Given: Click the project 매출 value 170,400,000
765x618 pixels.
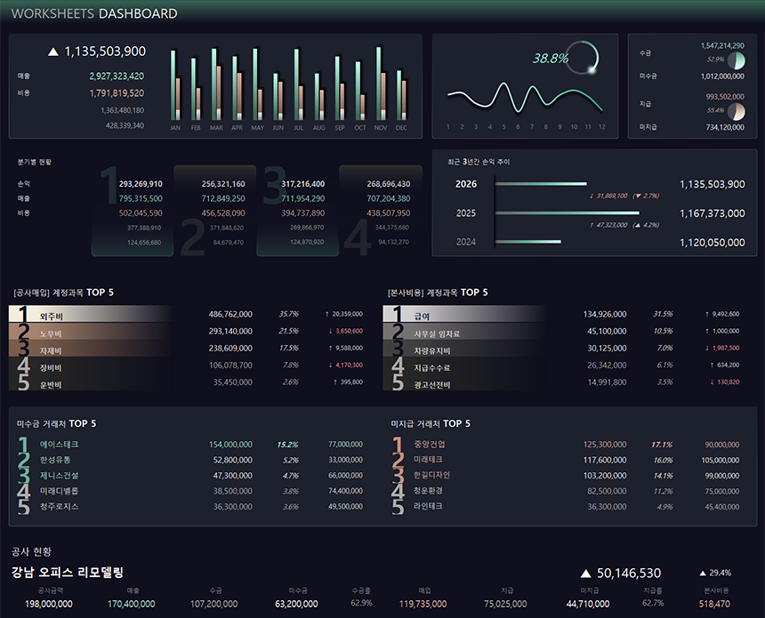Looking at the screenshot, I should 132,604.
